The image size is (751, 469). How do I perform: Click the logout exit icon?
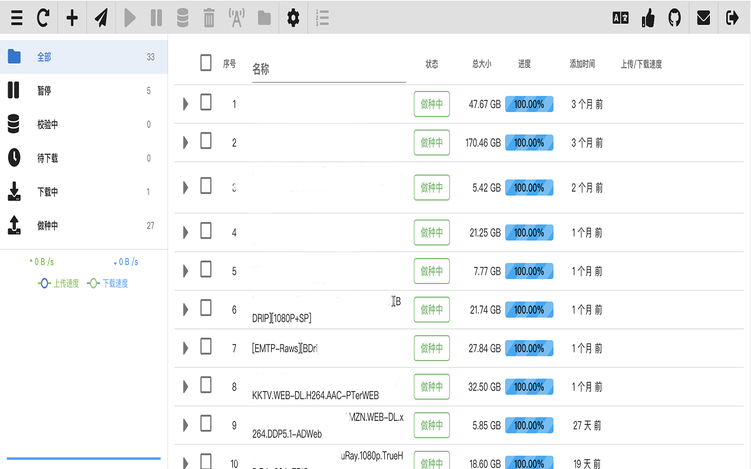pos(732,18)
